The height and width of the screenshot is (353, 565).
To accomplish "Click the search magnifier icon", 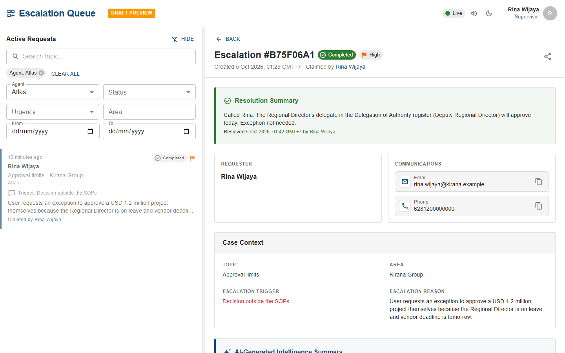I will tap(16, 56).
